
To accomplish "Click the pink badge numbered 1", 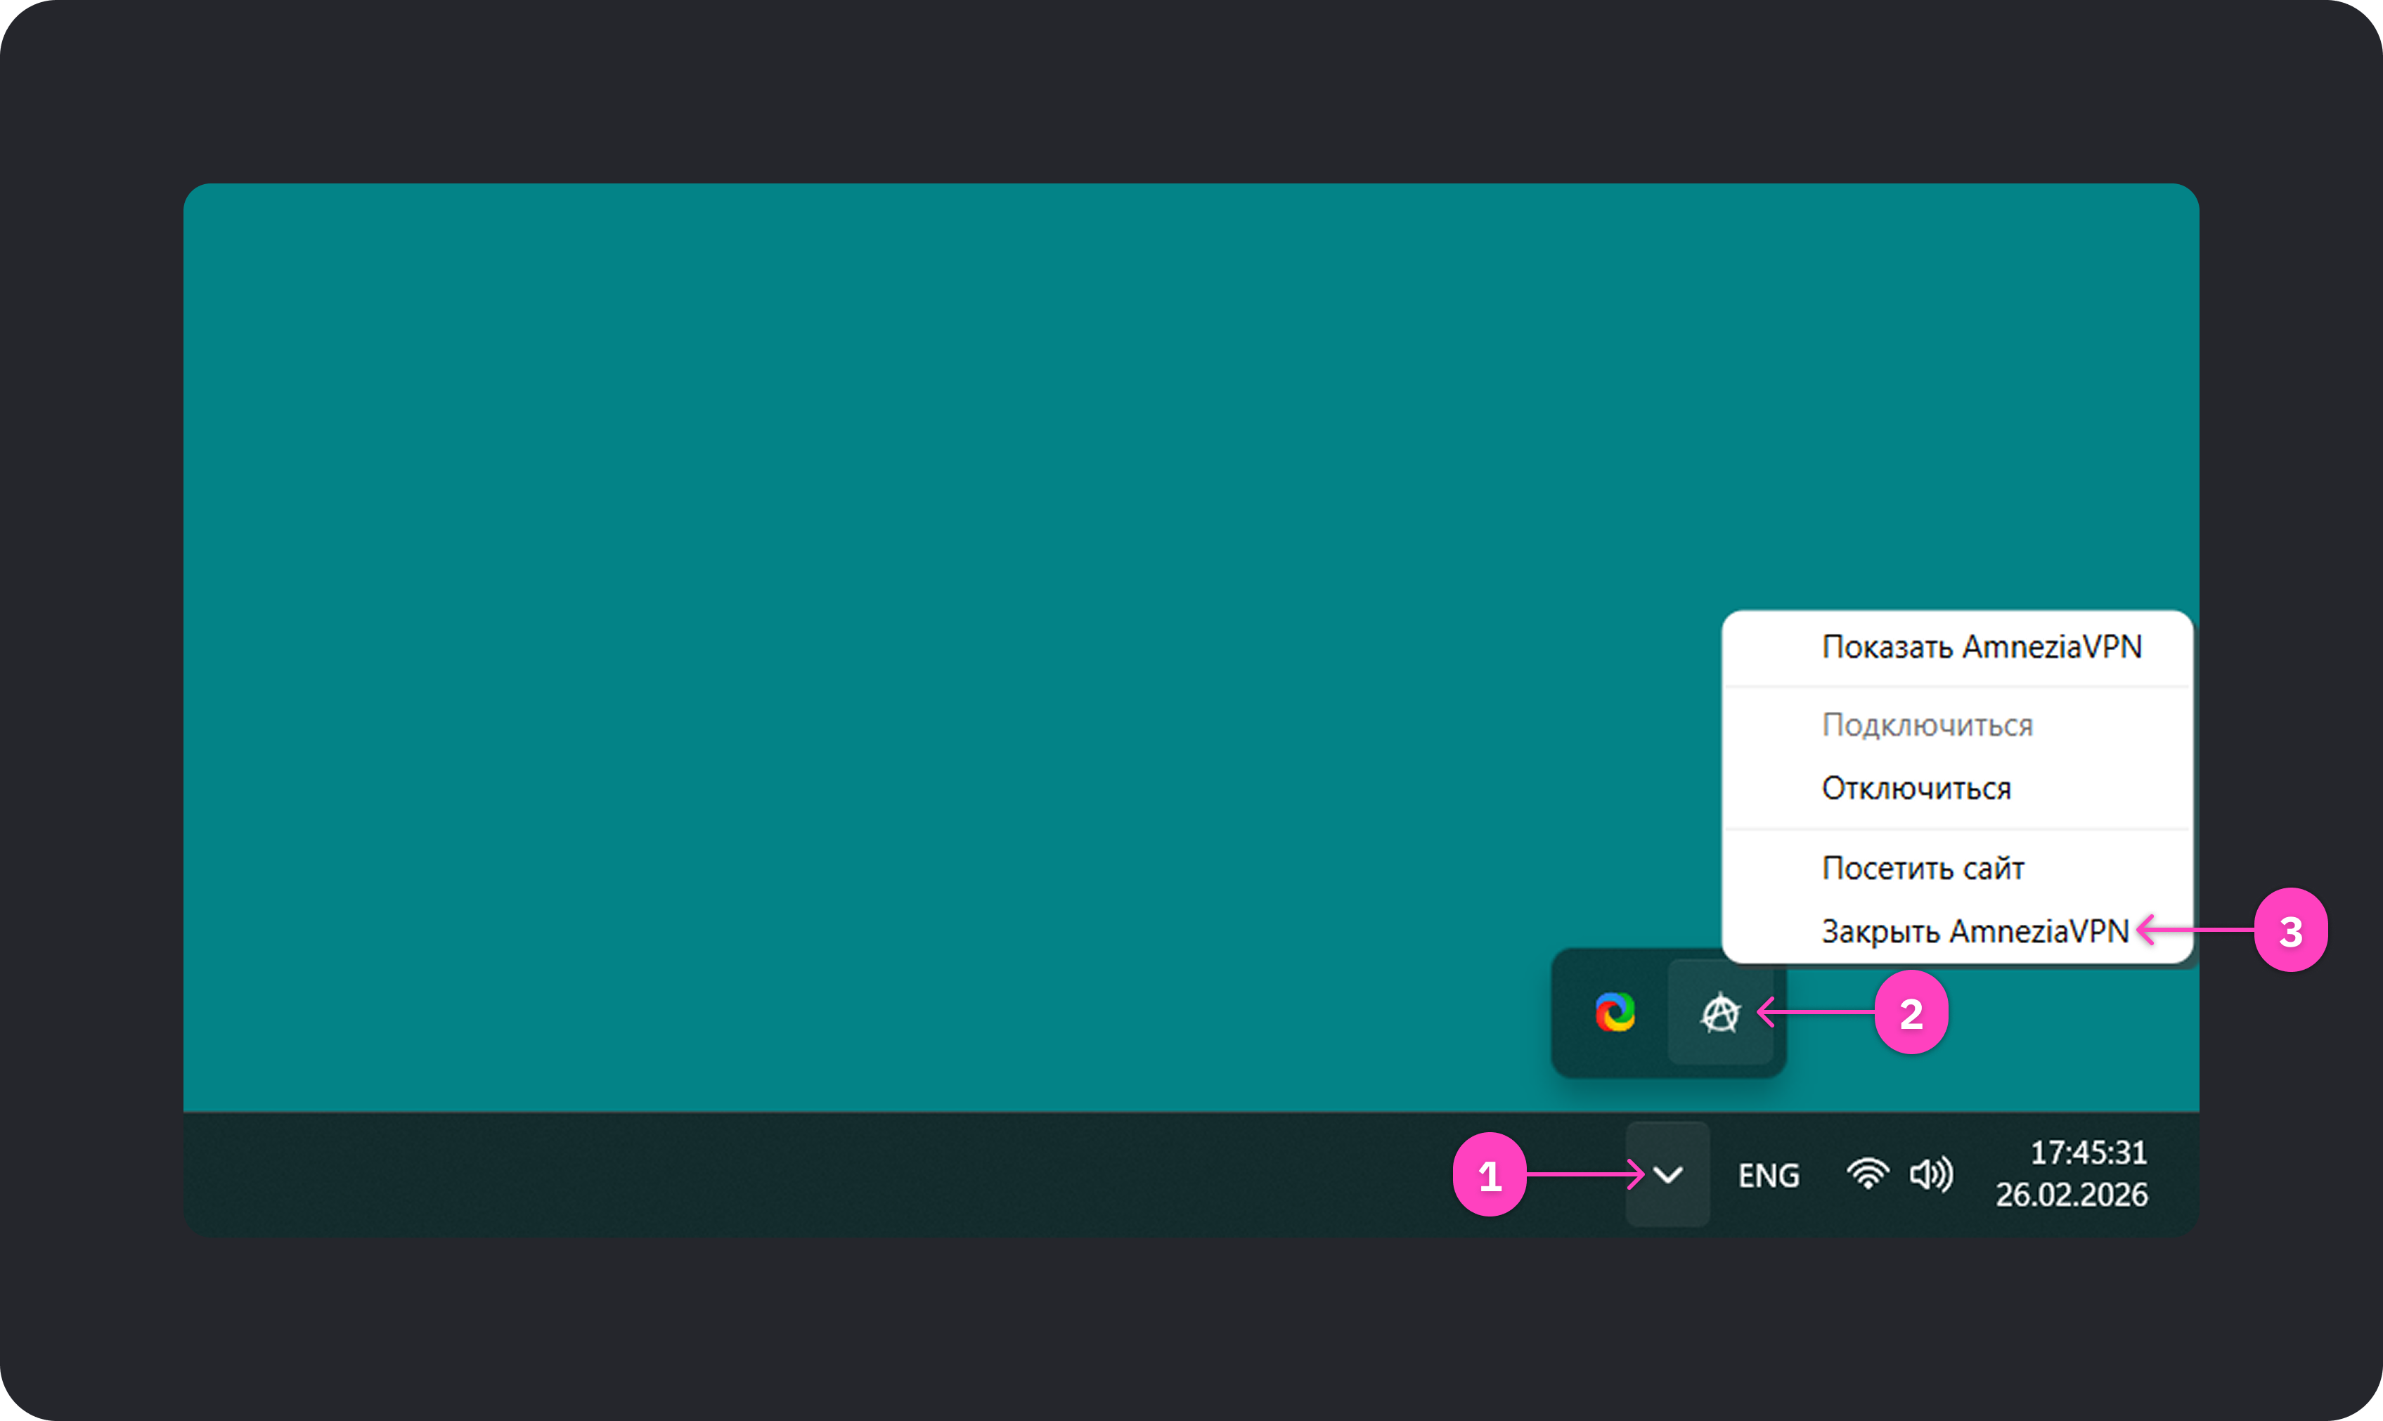I will [1490, 1175].
